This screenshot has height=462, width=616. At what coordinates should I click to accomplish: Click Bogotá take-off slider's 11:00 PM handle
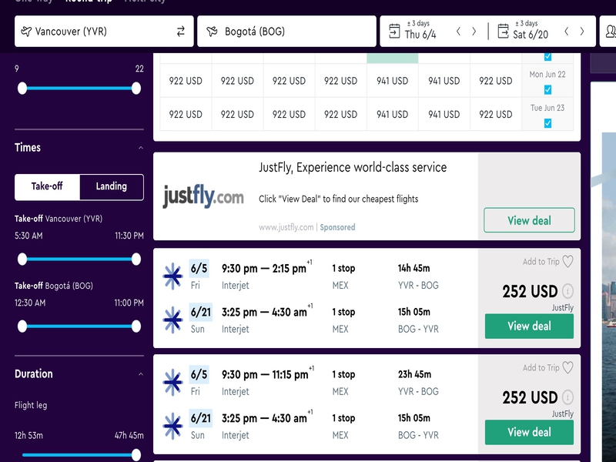(136, 326)
